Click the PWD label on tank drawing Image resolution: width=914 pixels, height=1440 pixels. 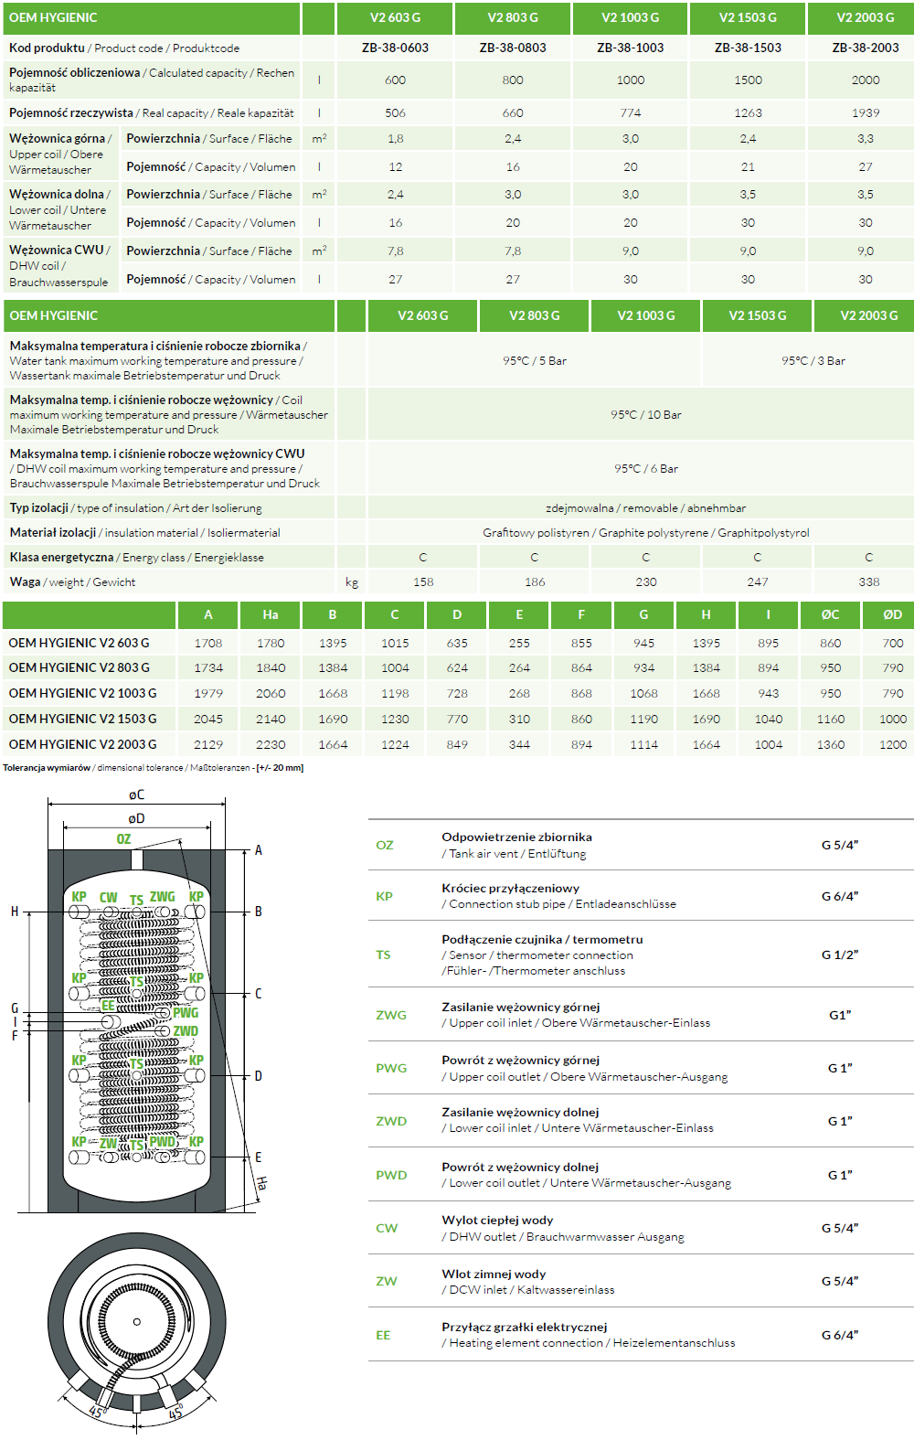[162, 1142]
